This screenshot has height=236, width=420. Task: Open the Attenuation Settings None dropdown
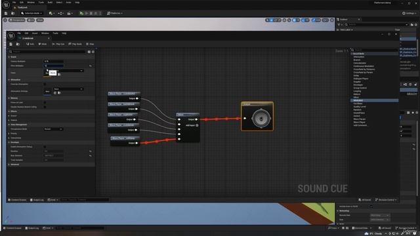[68, 89]
